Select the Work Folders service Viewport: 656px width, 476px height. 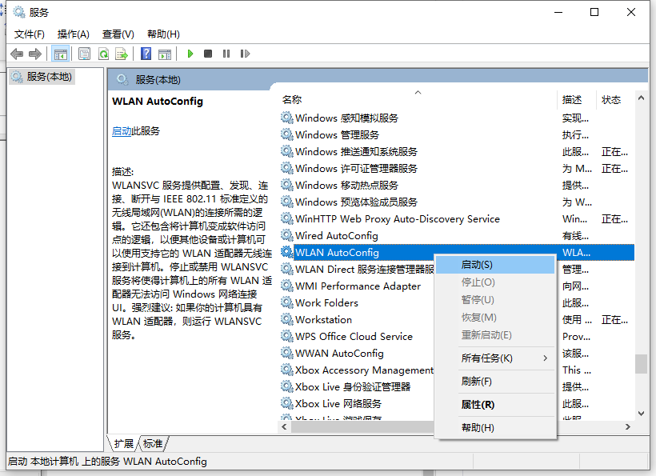[x=357, y=303]
